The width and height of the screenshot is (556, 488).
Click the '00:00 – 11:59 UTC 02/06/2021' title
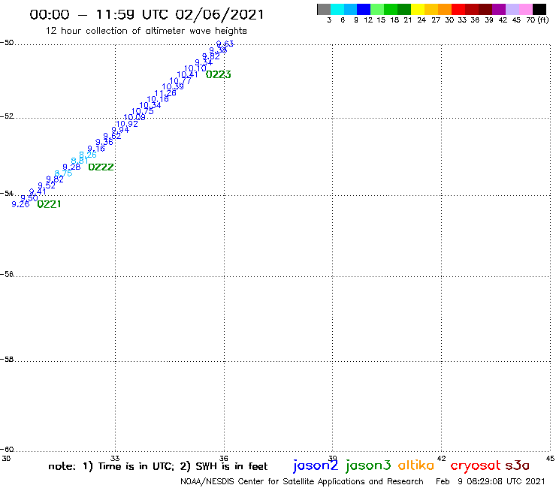pos(147,14)
